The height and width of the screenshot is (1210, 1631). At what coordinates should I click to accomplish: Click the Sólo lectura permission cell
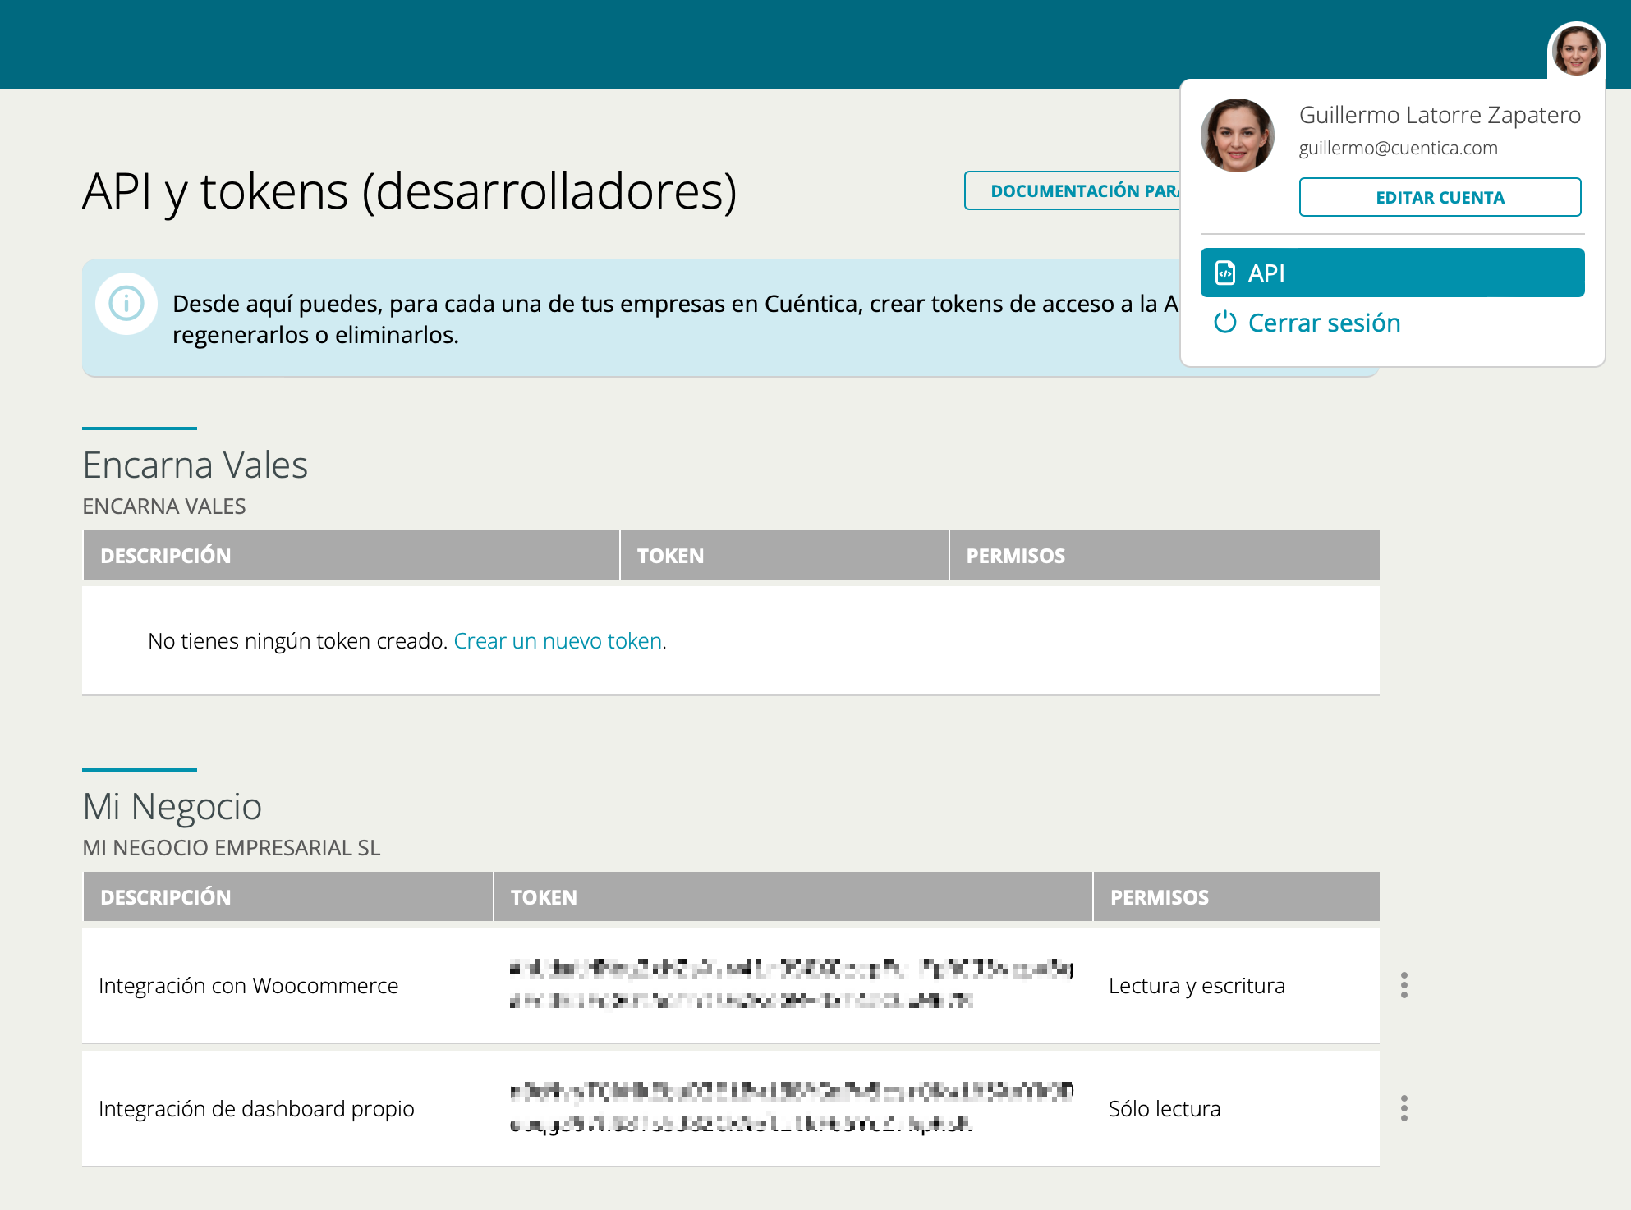(x=1165, y=1108)
